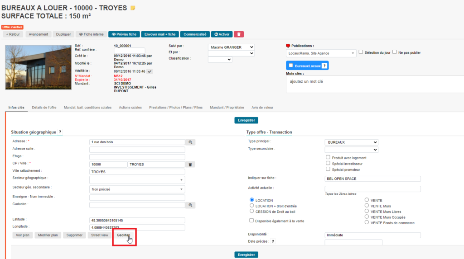Open the Suivi par dropdown
This screenshot has height=259, width=464.
tap(231, 47)
